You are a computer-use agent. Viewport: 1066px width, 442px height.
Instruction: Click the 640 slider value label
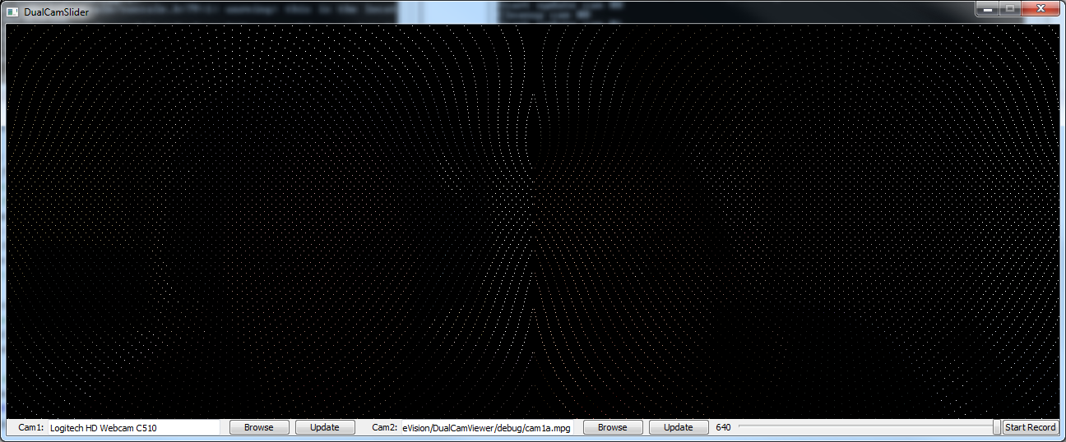coord(723,427)
